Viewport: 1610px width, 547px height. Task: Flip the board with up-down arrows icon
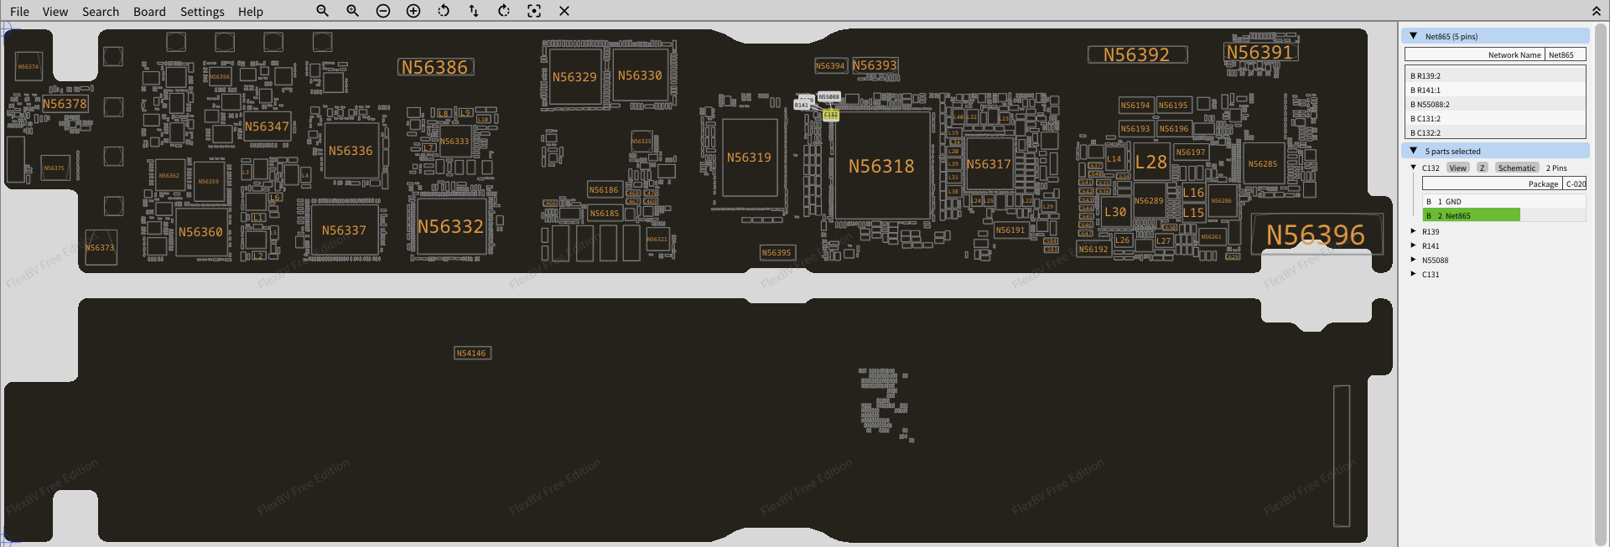pyautogui.click(x=474, y=11)
